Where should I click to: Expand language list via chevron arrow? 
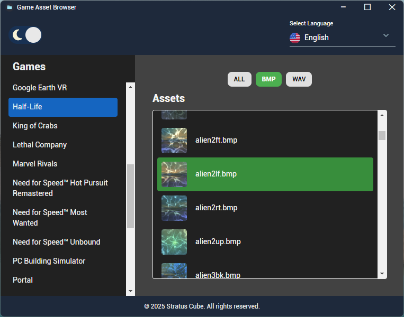386,35
